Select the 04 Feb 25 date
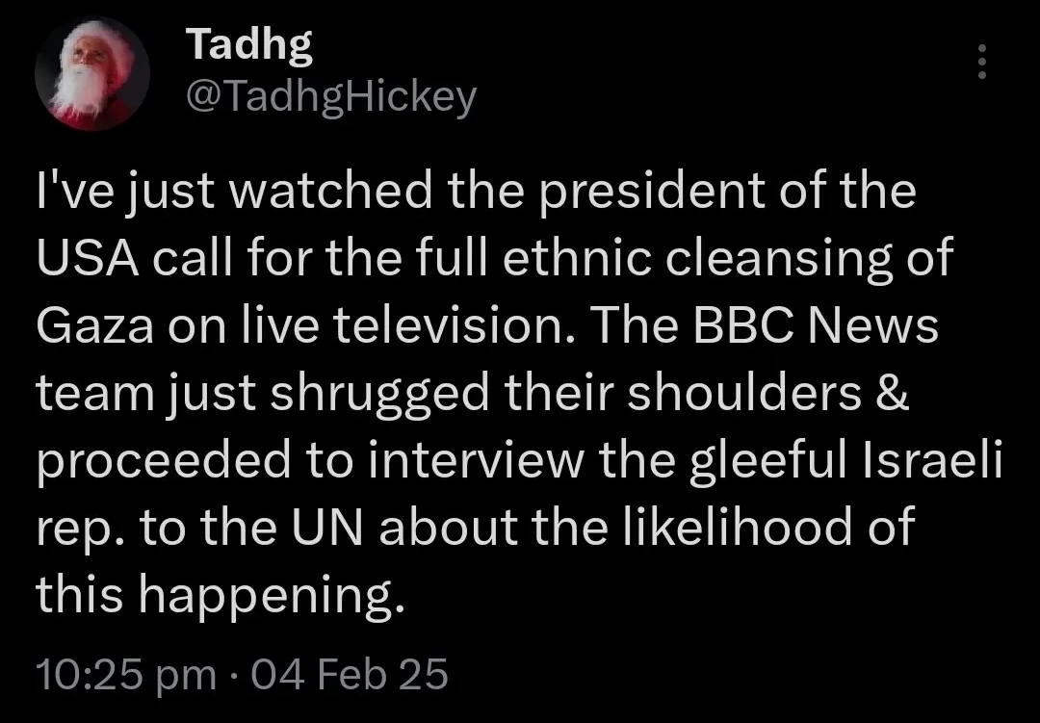 (x=350, y=674)
